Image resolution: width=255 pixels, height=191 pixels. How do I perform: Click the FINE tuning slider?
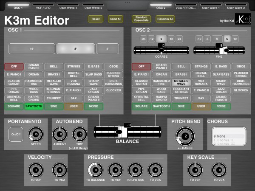click(x=219, y=50)
